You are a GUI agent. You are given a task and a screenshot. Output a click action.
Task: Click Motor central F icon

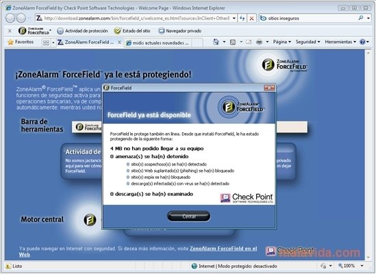tap(90, 220)
